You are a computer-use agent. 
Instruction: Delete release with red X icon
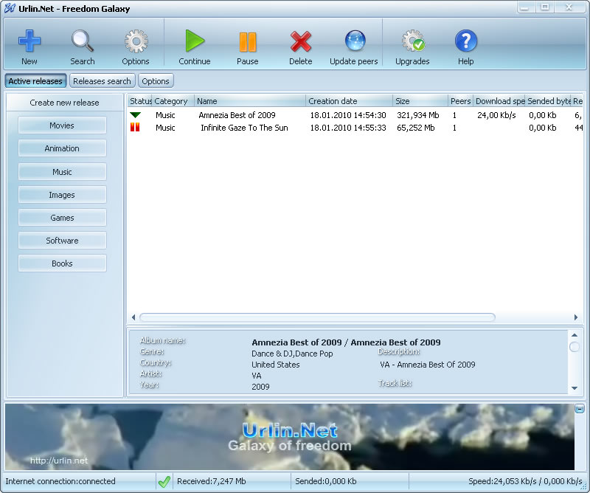[x=301, y=41]
